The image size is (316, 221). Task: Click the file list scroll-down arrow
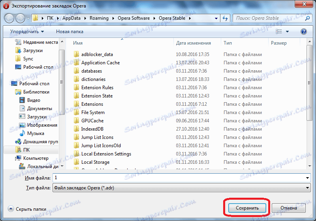[309, 166]
